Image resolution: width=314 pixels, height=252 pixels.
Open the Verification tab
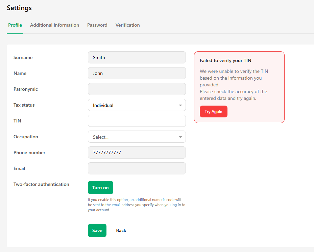click(127, 25)
